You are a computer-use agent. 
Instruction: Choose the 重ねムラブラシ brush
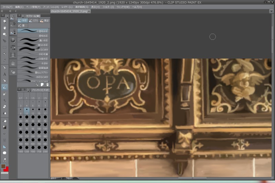33,72
